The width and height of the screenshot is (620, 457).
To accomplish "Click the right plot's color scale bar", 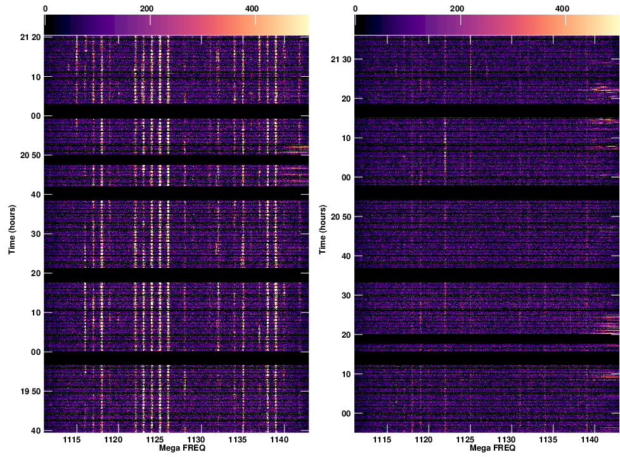I will [x=486, y=24].
